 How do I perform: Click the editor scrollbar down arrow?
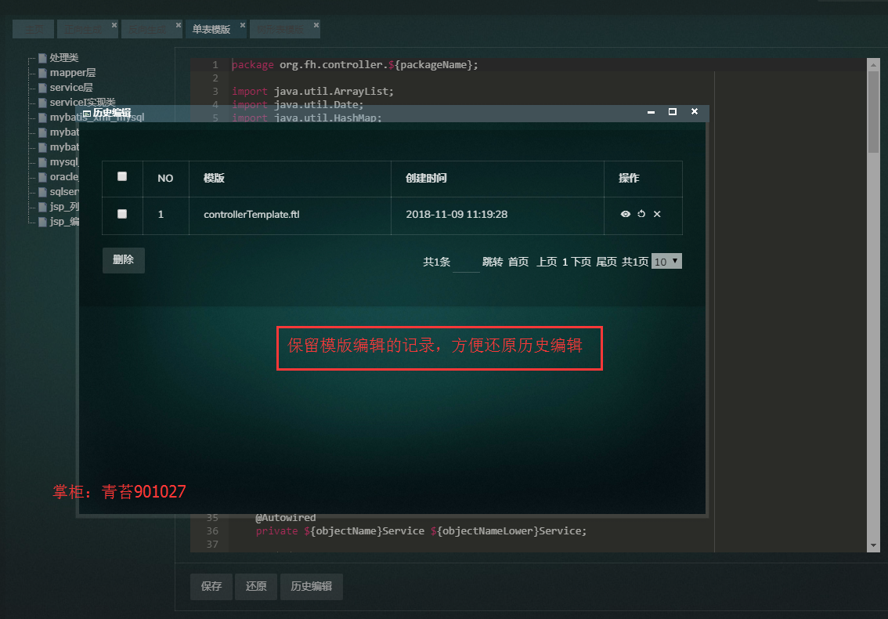pos(873,545)
